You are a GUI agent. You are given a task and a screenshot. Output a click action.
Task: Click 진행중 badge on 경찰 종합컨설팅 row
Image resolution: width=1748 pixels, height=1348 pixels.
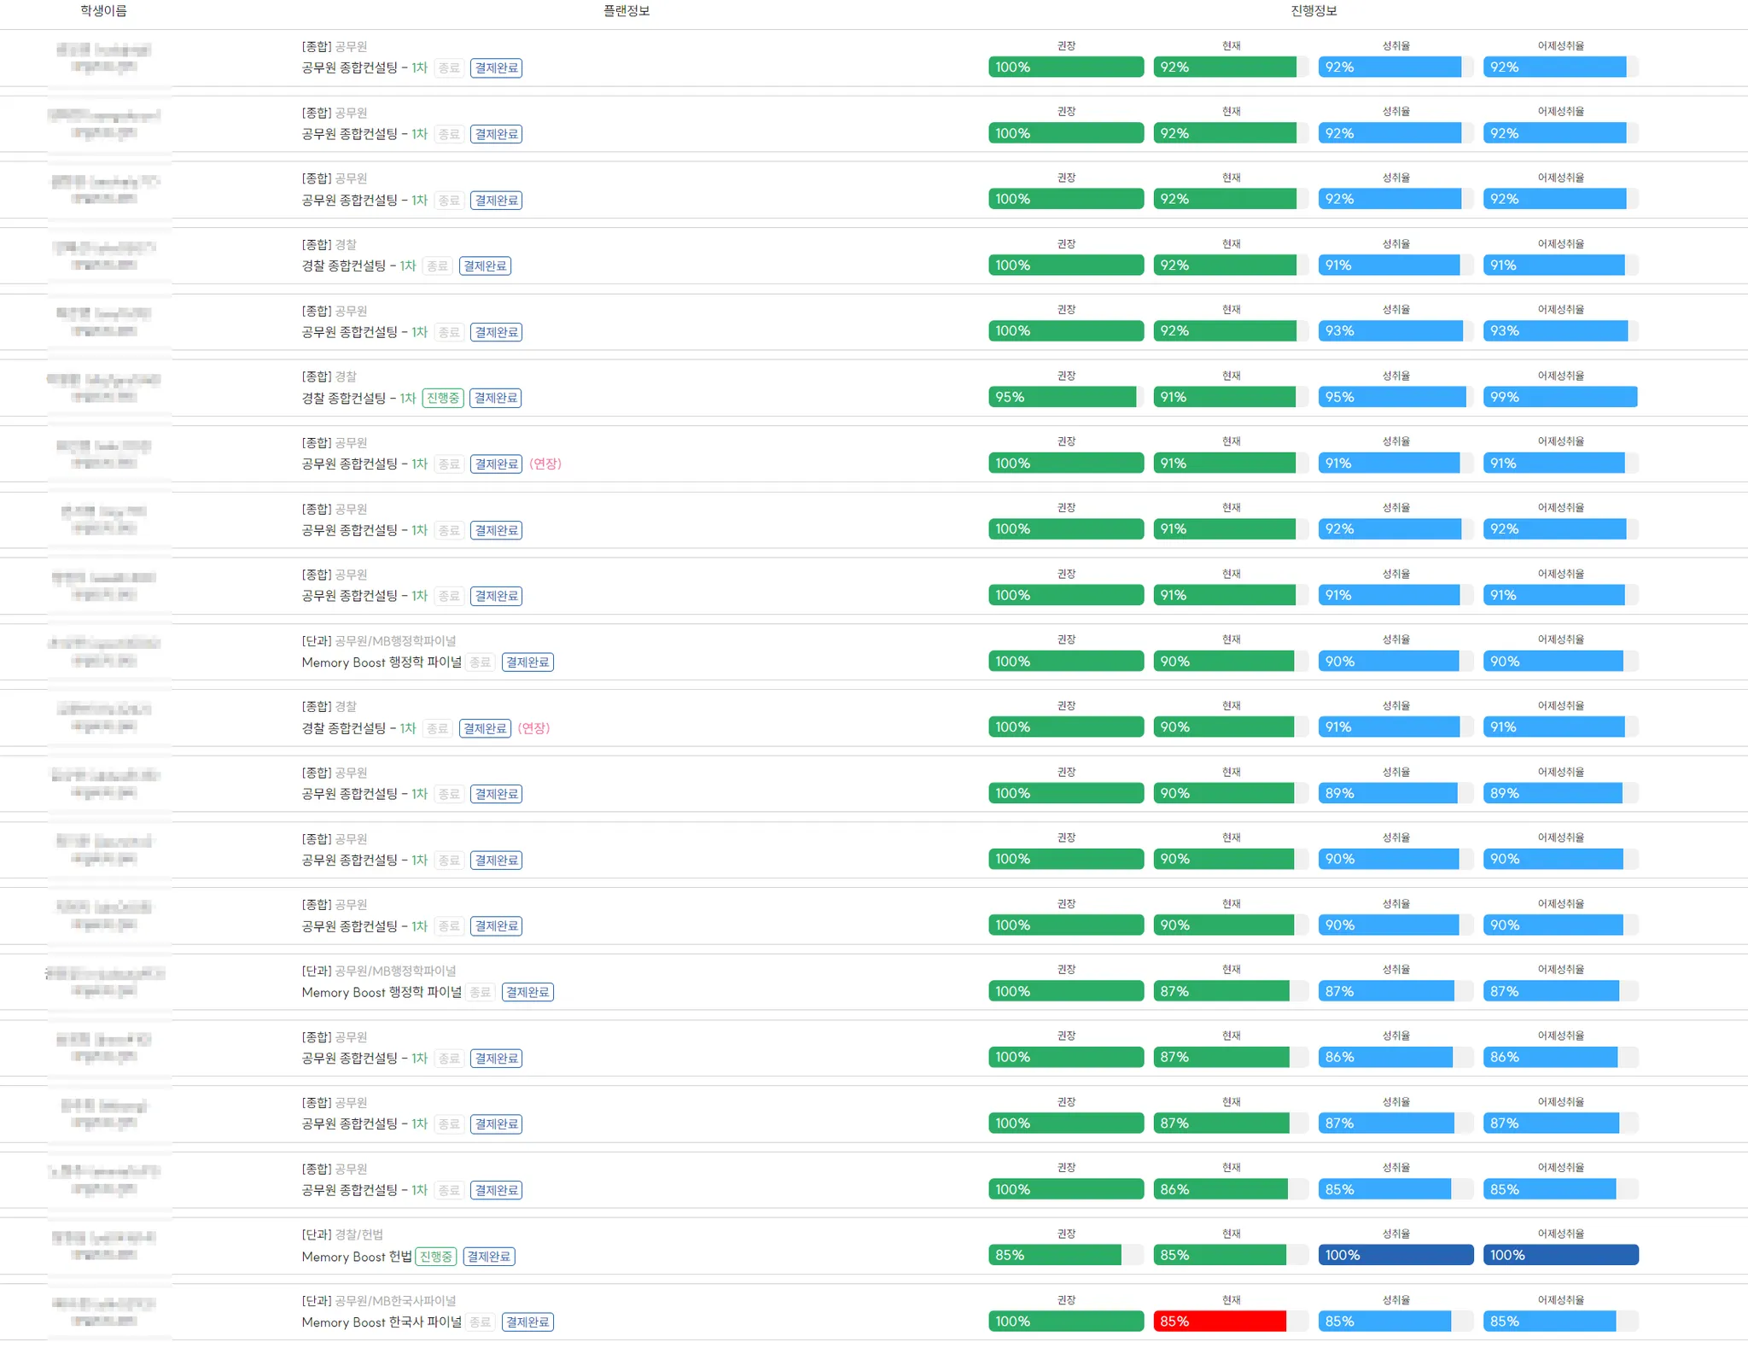[443, 398]
